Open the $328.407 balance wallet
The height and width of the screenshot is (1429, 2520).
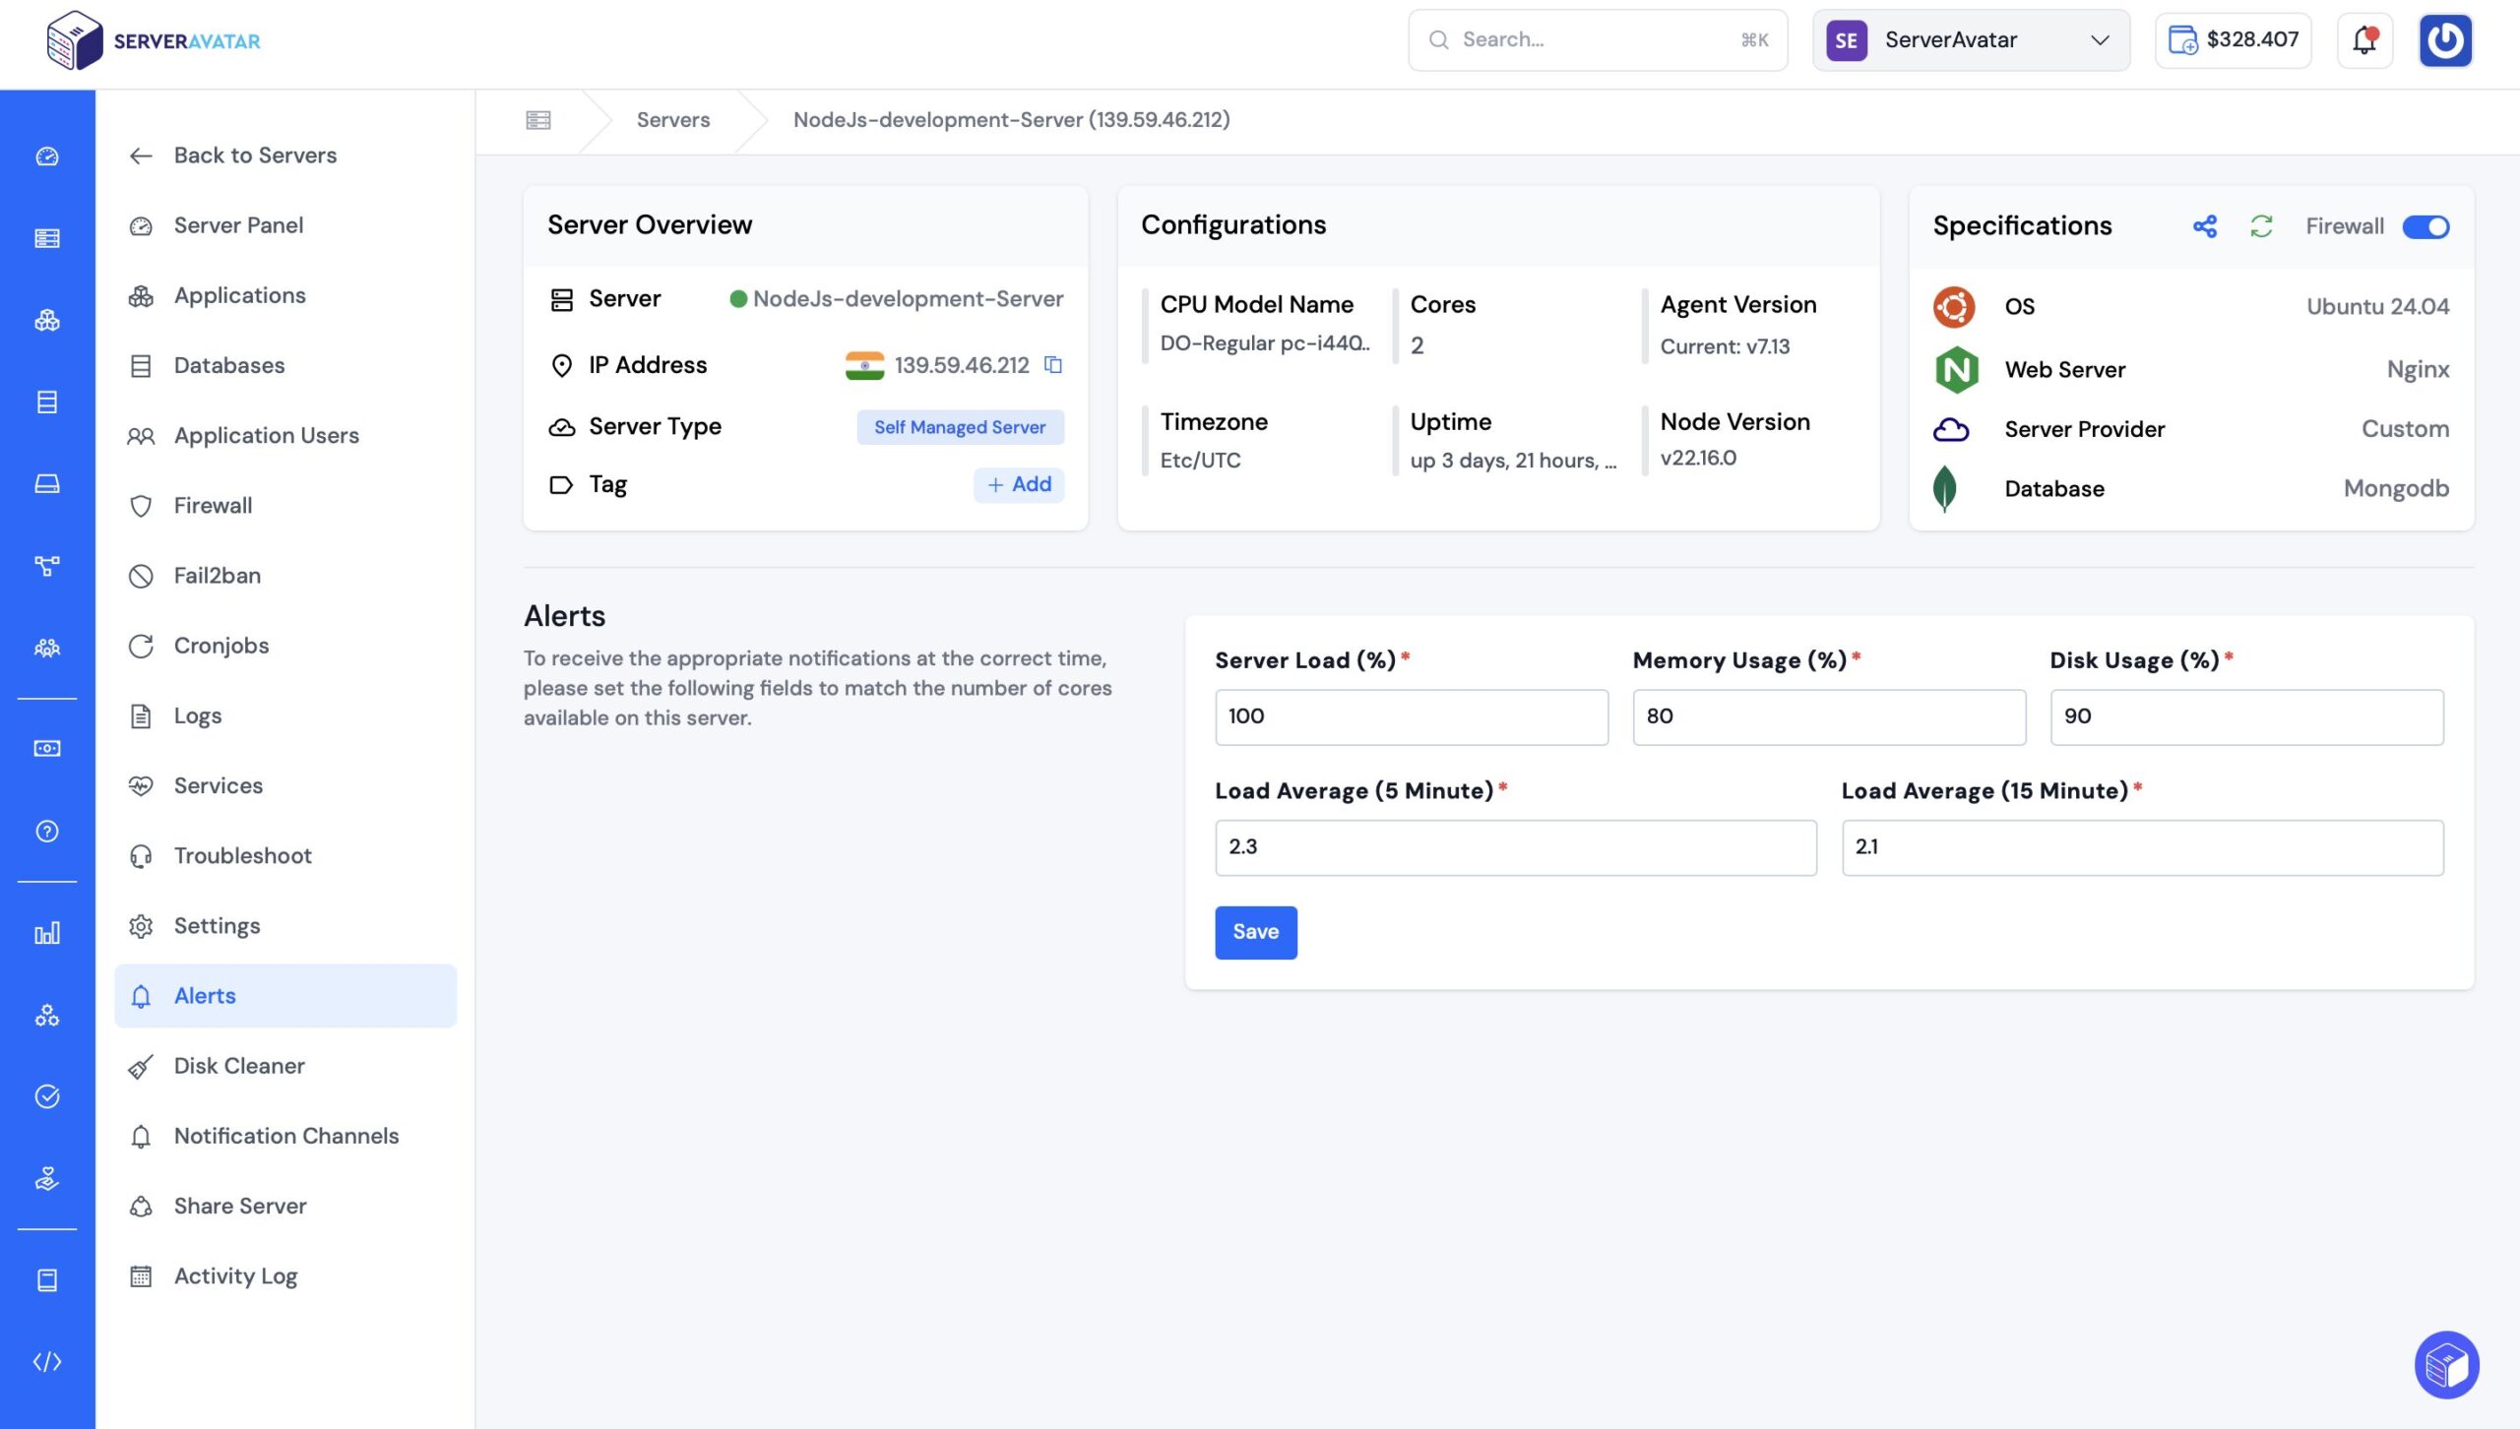2233,40
